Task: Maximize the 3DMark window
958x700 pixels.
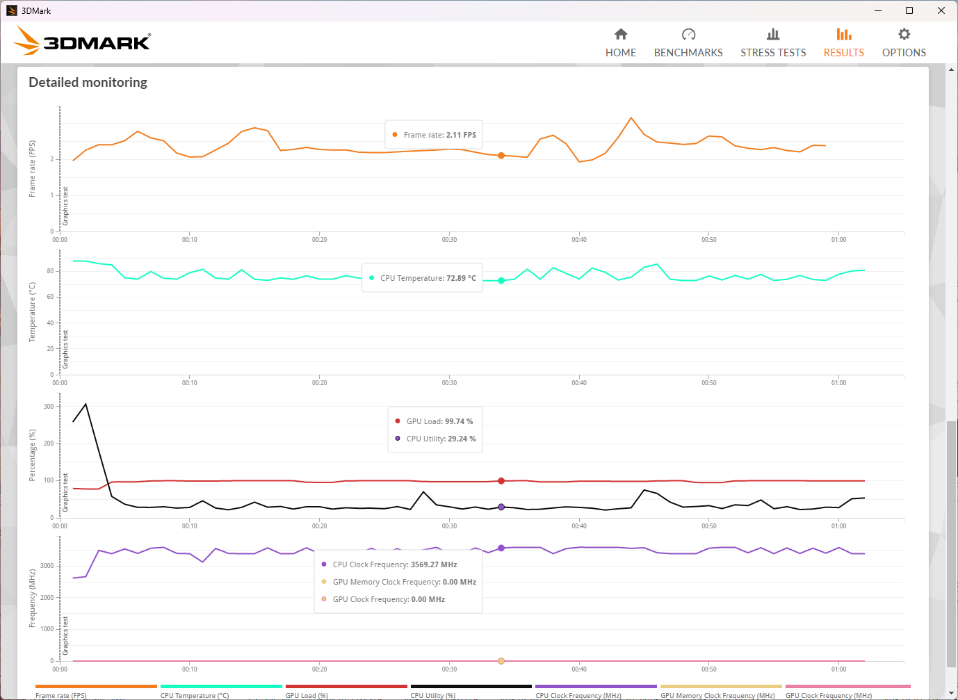Action: pyautogui.click(x=909, y=10)
